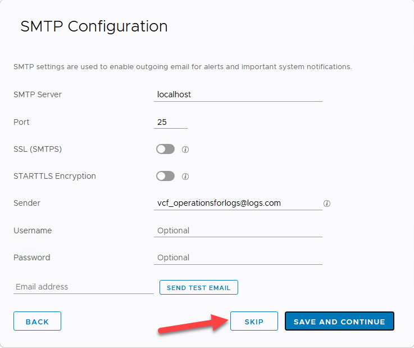414x348 pixels.
Task: Turn on the STARTTLS Encryption switch
Action: pyautogui.click(x=165, y=177)
